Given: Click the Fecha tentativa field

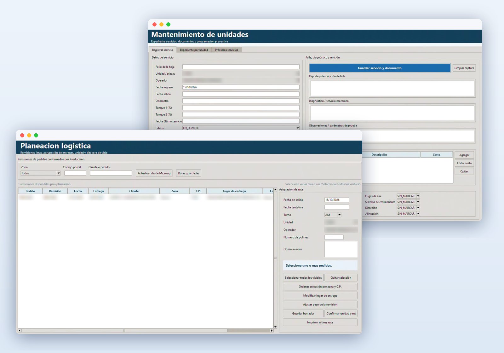Looking at the screenshot, I should (337, 207).
